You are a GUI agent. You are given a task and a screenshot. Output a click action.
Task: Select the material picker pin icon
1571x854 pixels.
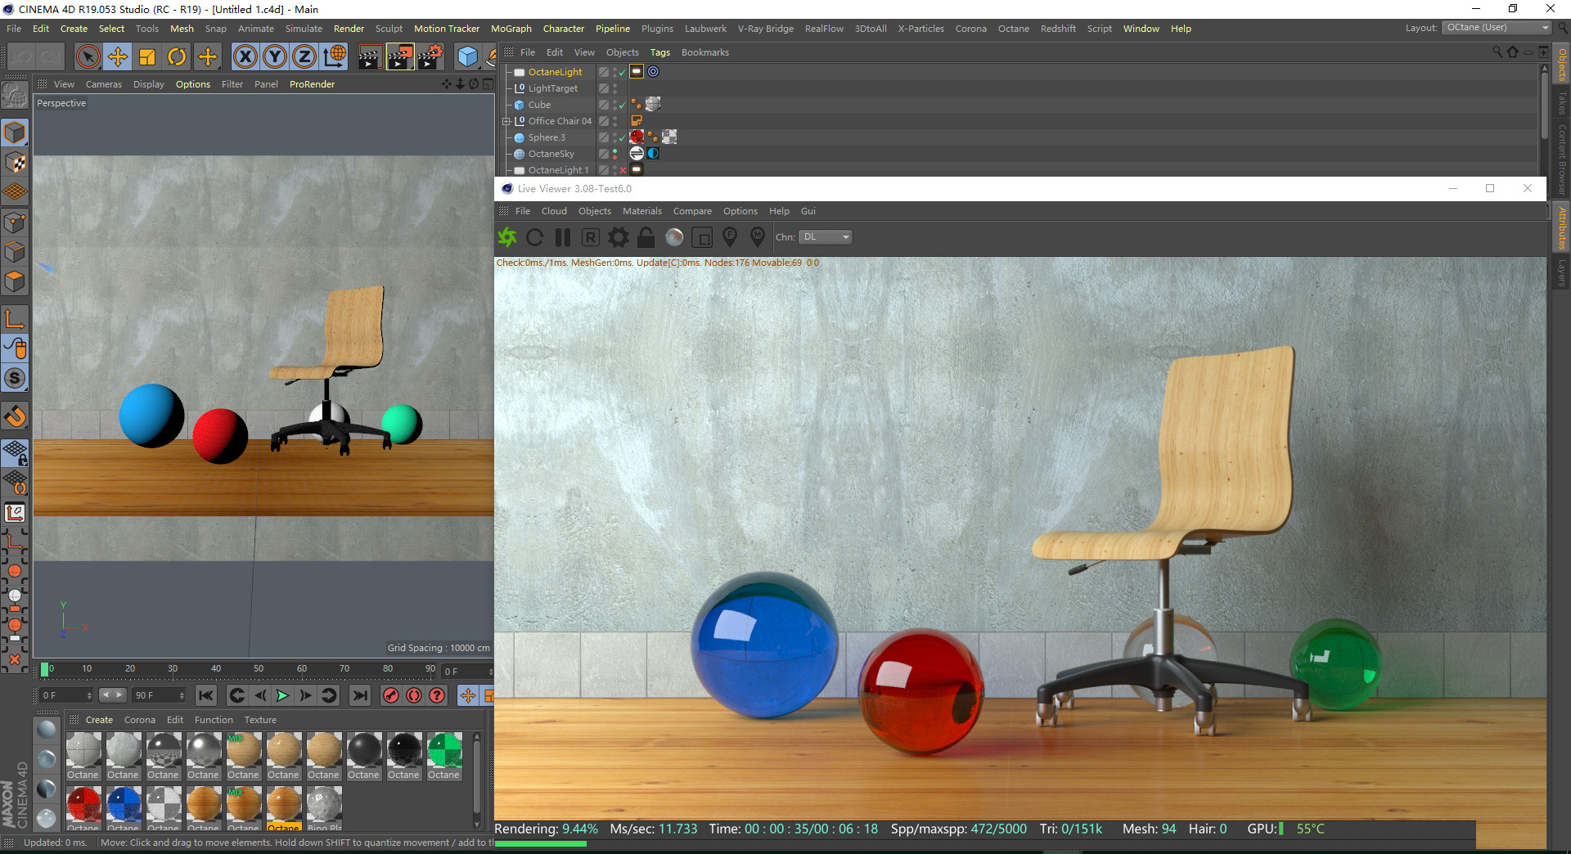758,238
